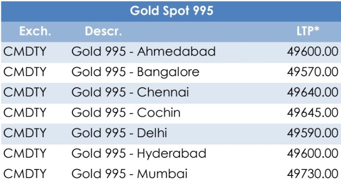The image size is (341, 185).
Task: Click the Mumbai price 49730.00
Action: [x=312, y=174]
